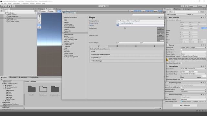This screenshot has width=207, height=116.
Task: Select Quality in Project Settings list
Action: (66, 36)
